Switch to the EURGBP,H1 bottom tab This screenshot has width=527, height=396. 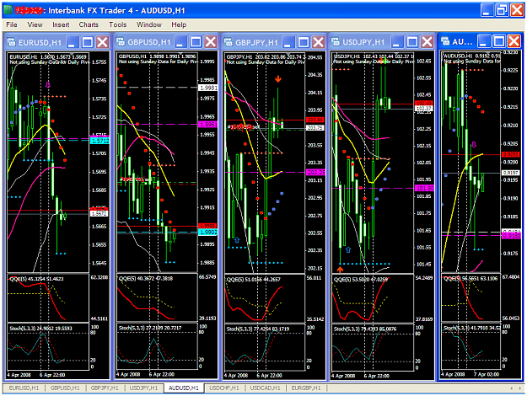point(305,388)
